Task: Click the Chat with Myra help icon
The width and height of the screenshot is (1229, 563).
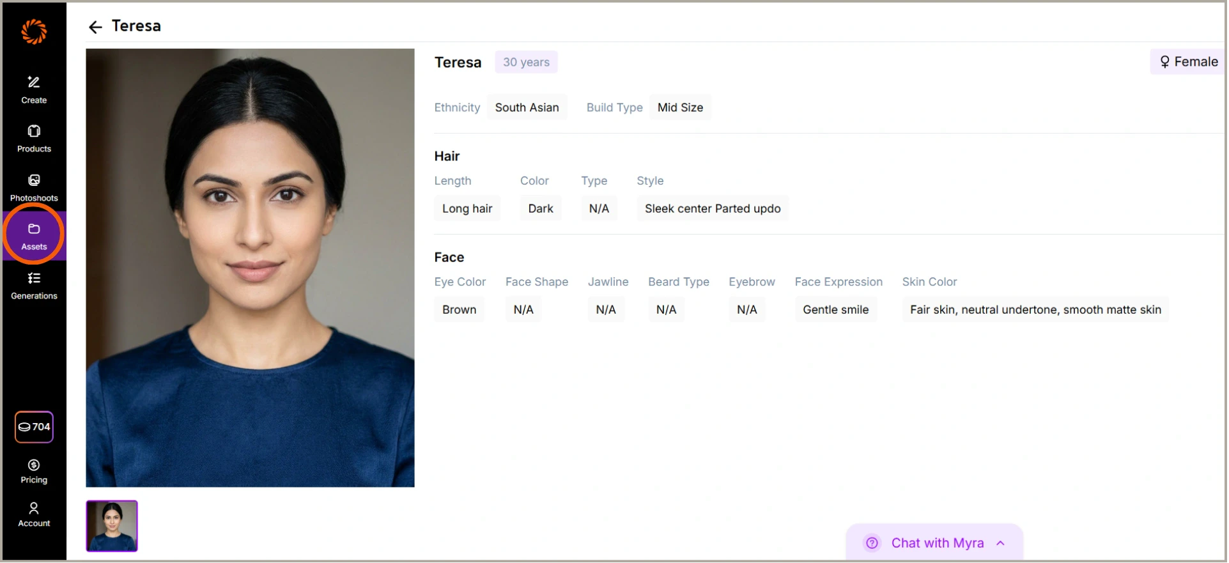Action: coord(872,543)
